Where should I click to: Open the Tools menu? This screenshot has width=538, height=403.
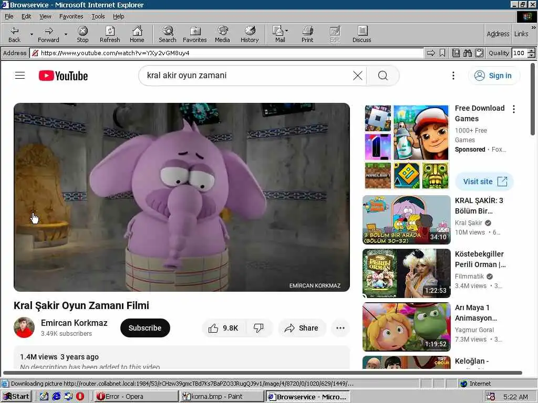[x=98, y=16]
